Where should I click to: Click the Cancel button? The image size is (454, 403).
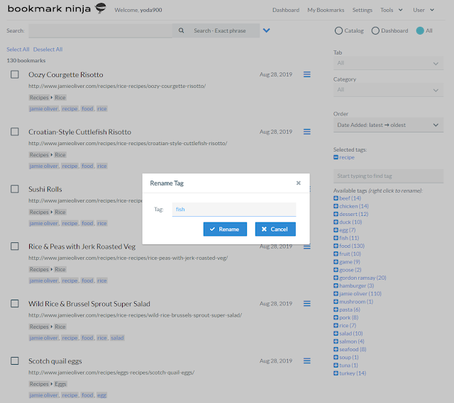click(x=275, y=229)
